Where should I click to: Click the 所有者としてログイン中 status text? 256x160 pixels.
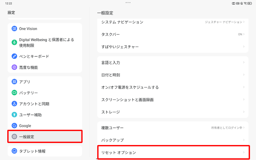(227, 128)
